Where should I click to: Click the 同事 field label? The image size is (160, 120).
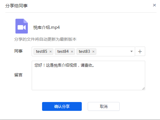[18, 51]
